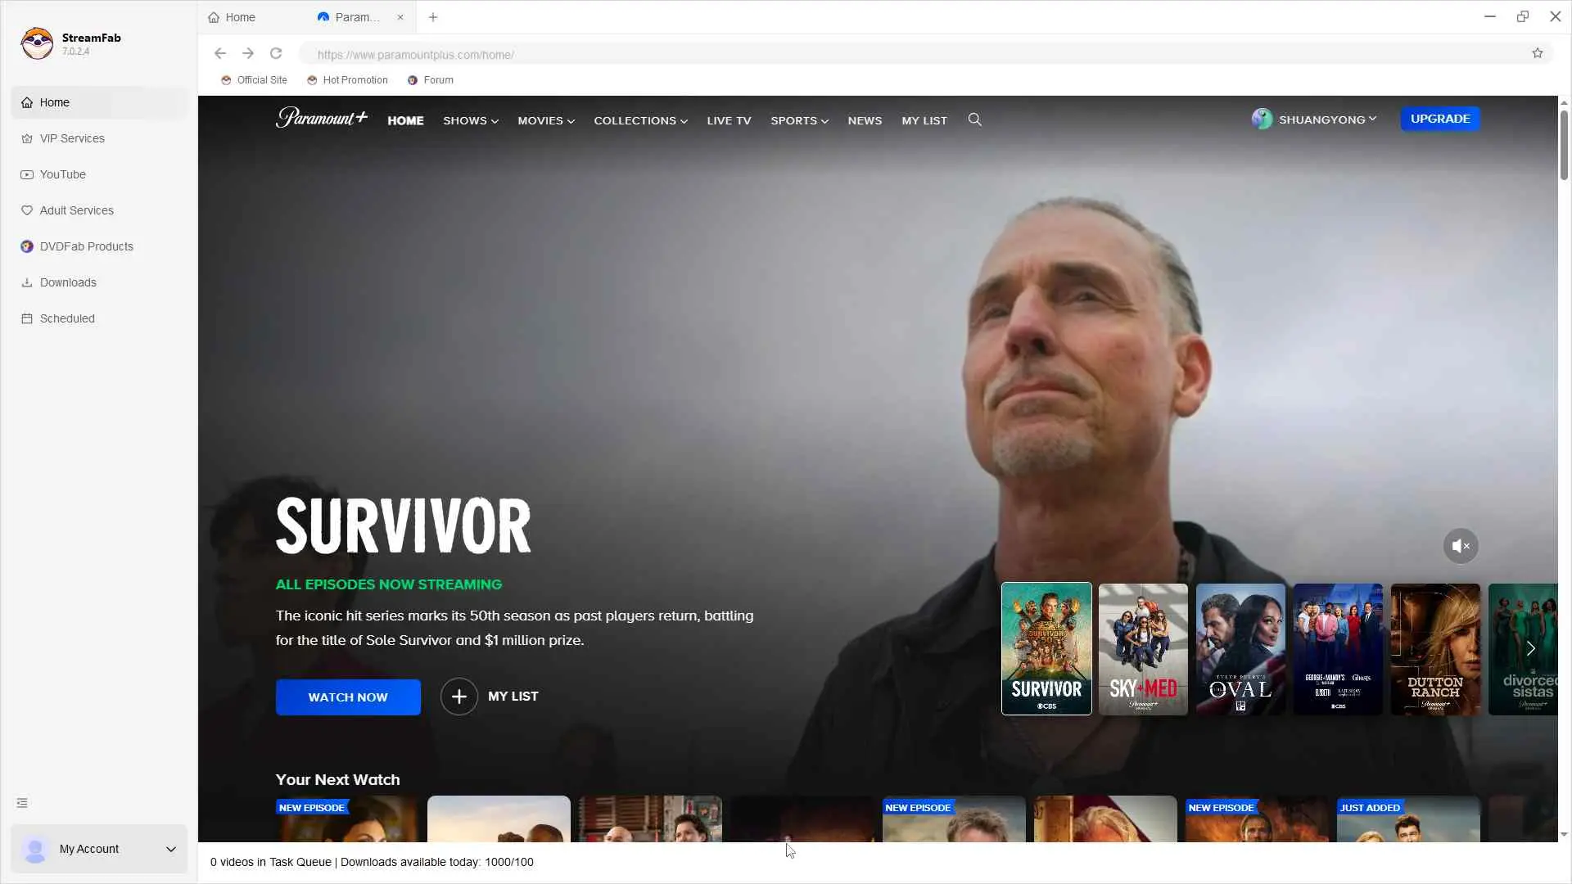
Task: Expand the SHUANGYONG account dropdown chevron
Action: click(1372, 119)
